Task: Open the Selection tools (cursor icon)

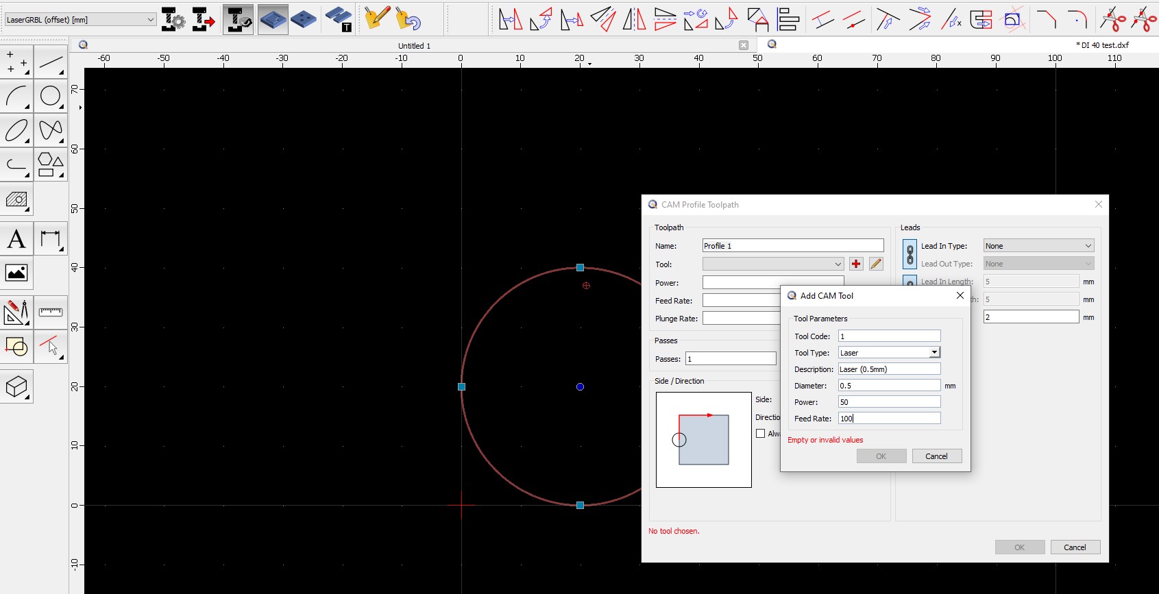Action: (51, 347)
